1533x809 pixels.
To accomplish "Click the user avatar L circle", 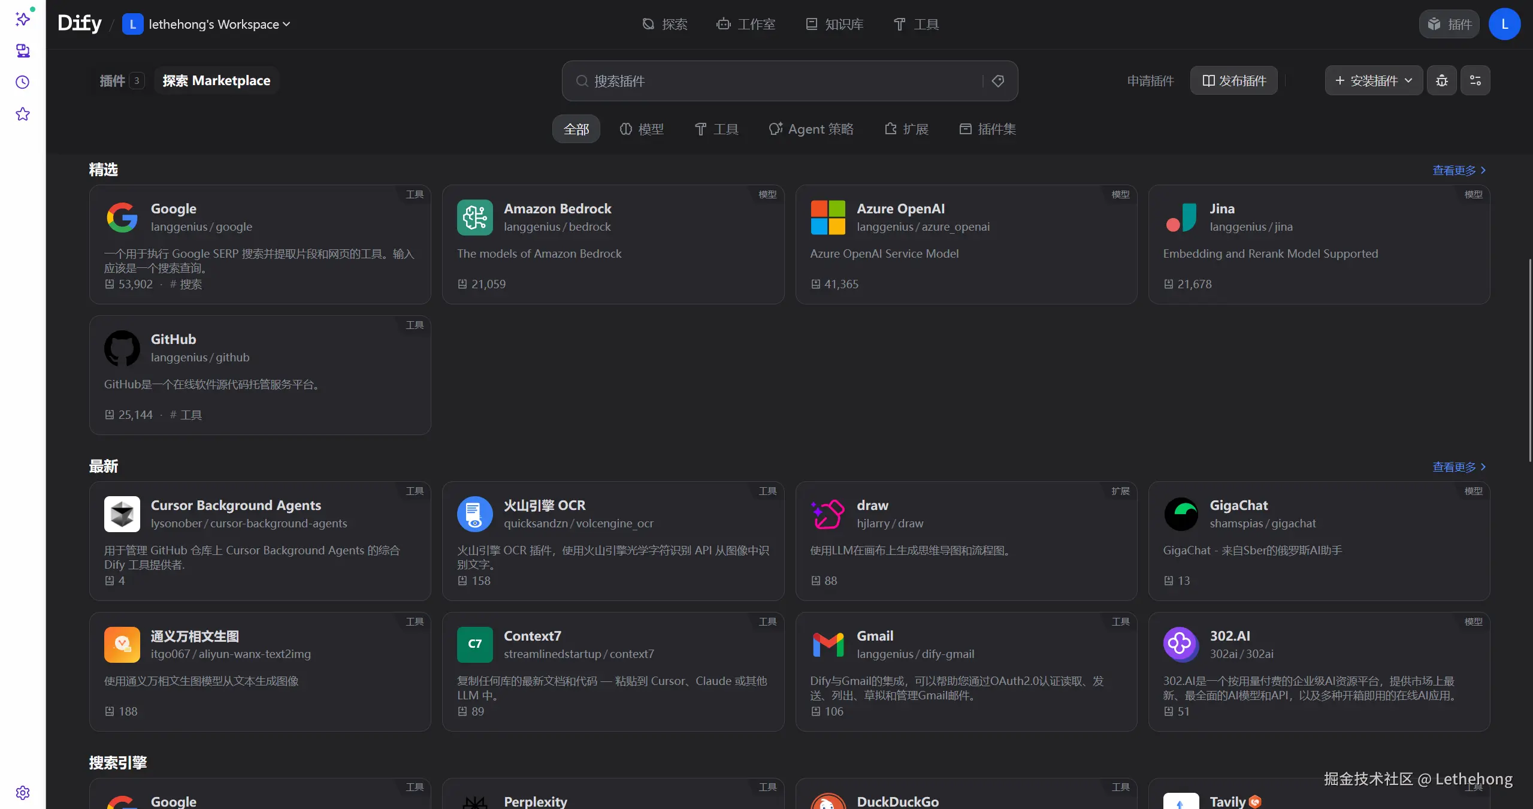I will 1504,24.
